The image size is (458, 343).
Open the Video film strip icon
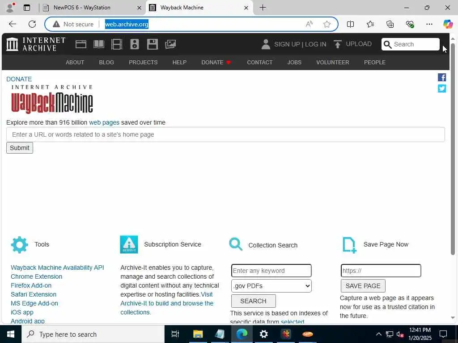(117, 44)
